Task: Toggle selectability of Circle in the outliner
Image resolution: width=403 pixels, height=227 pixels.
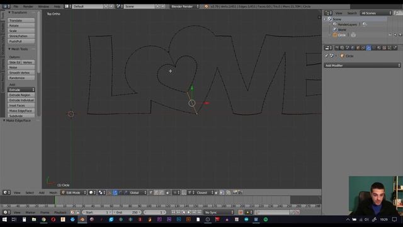Action: [395, 35]
